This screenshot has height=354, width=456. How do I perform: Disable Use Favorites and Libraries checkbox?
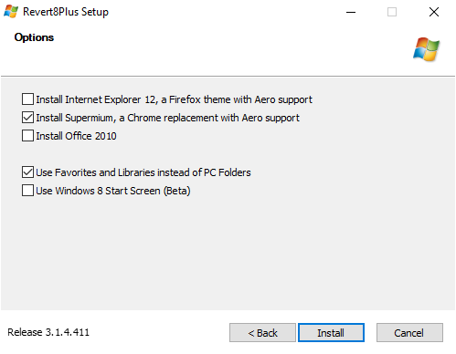click(x=27, y=172)
